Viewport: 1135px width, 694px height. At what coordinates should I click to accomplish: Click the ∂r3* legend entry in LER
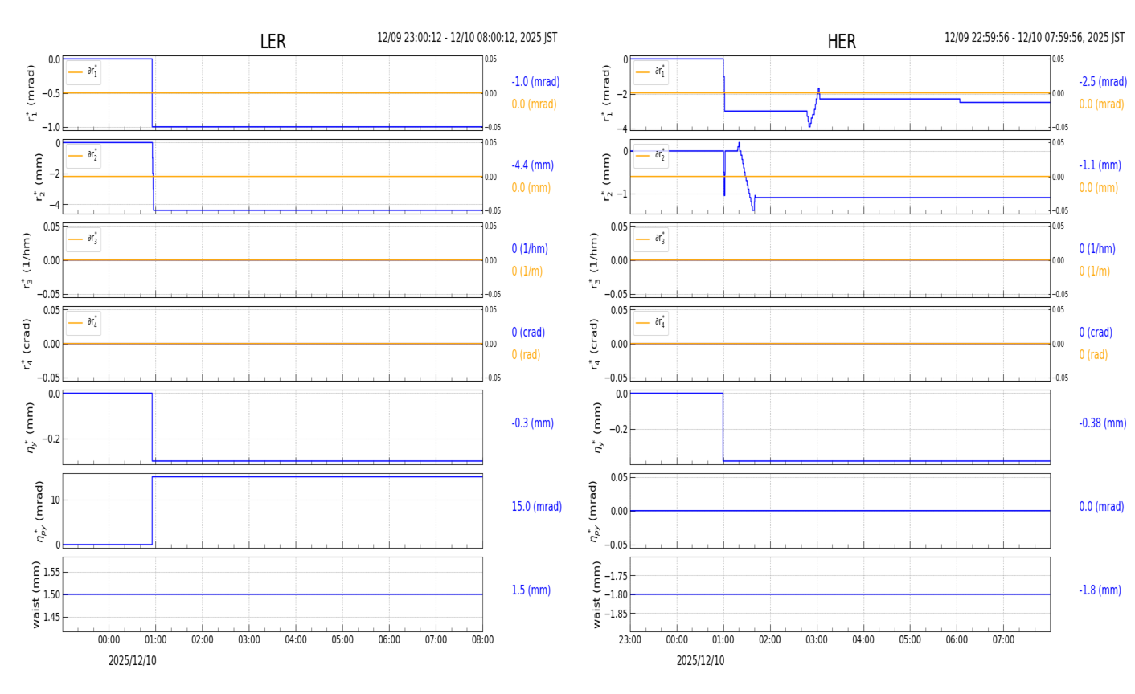point(83,239)
